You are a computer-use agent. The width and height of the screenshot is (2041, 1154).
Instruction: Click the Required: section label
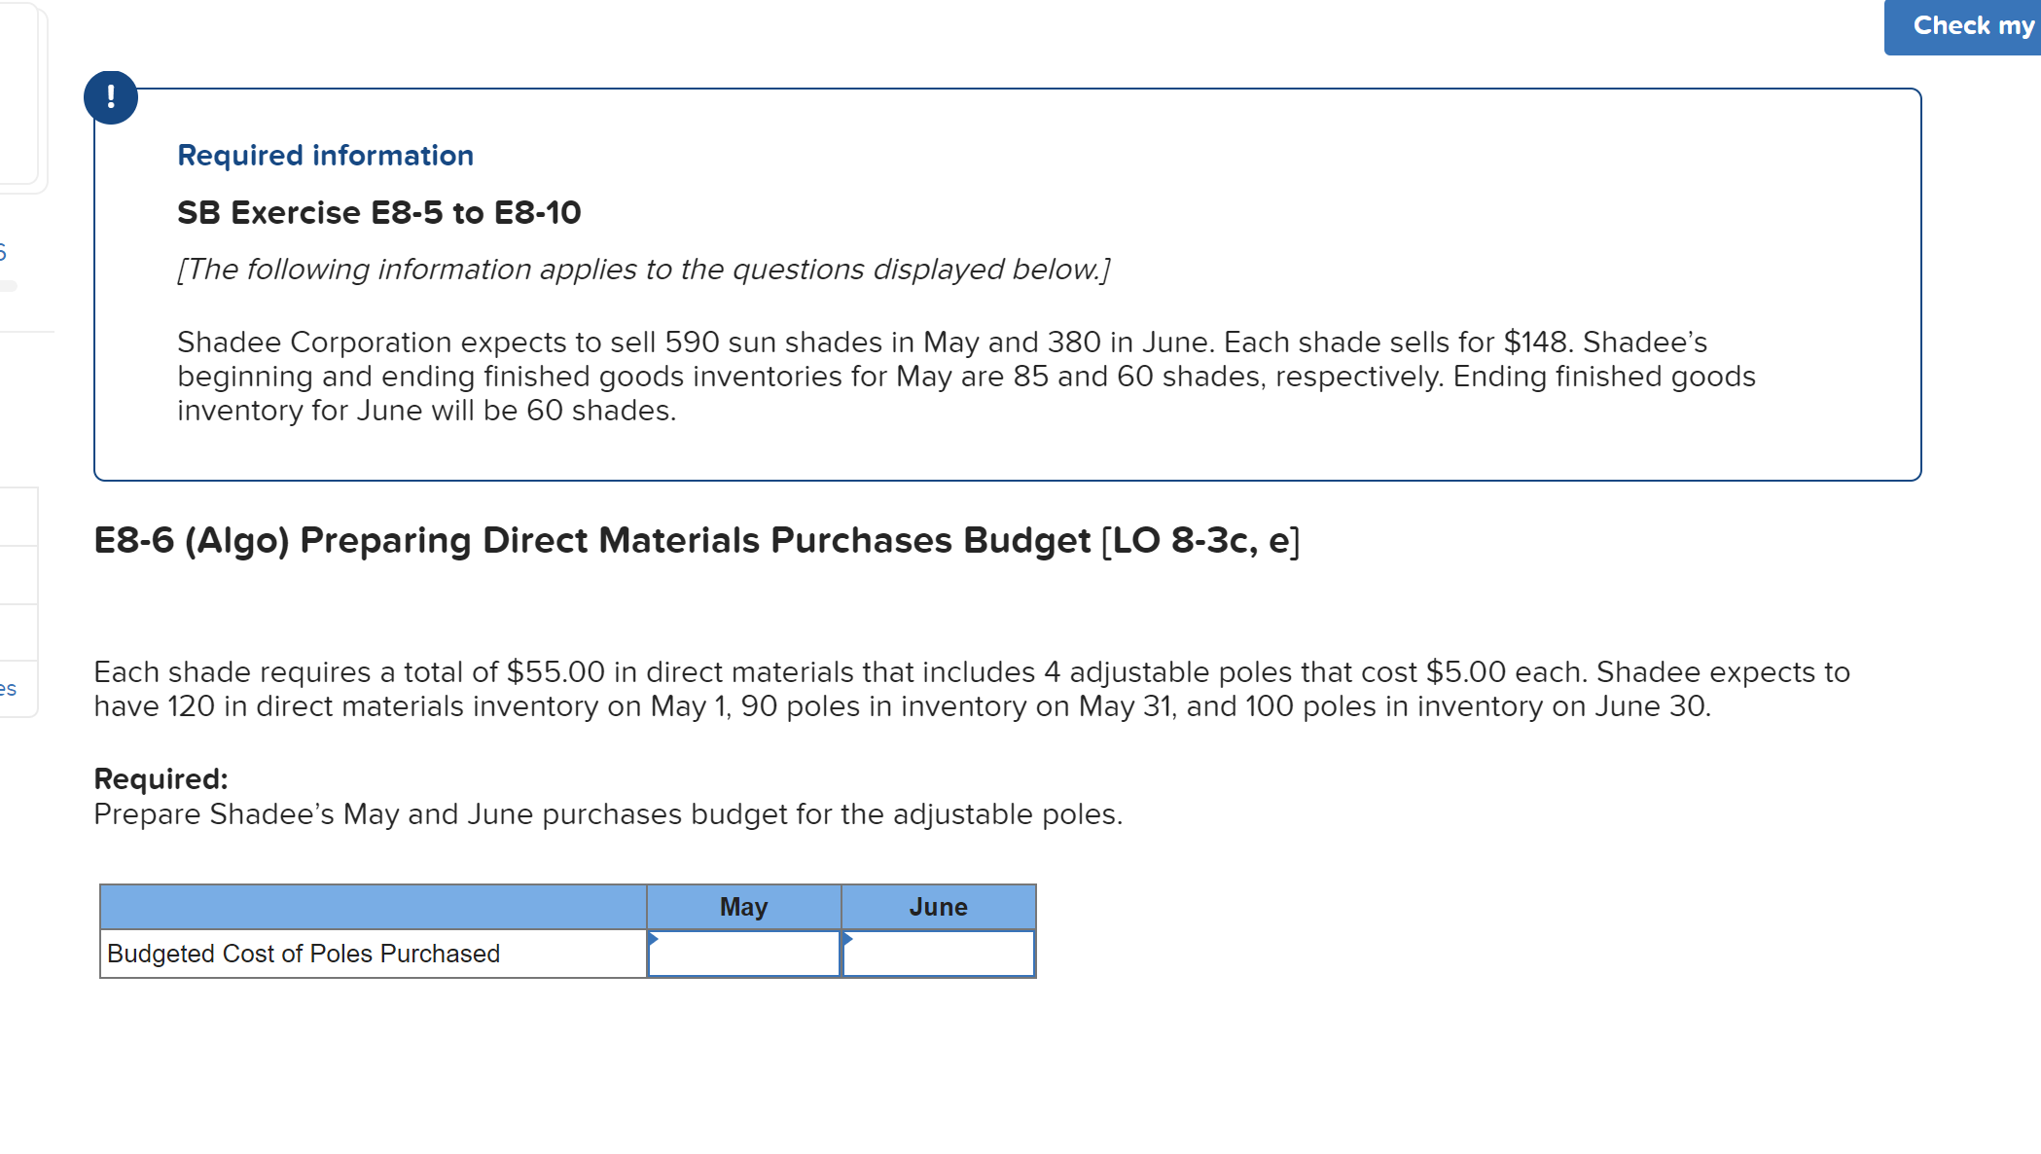pyautogui.click(x=161, y=778)
